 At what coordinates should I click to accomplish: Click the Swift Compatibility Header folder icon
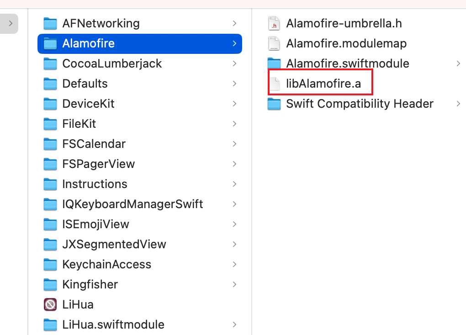(274, 104)
